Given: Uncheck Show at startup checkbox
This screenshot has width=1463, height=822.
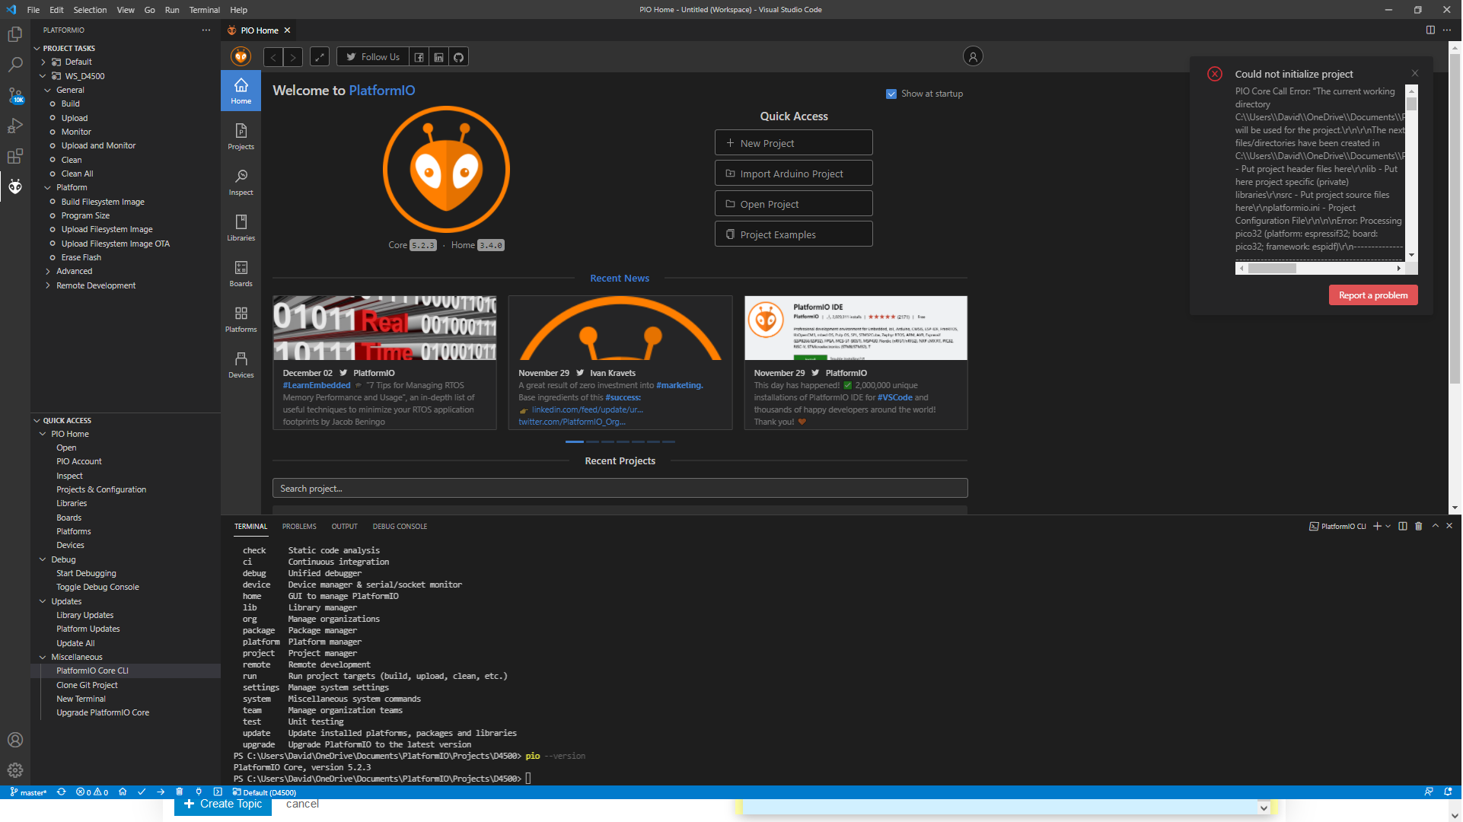Looking at the screenshot, I should pyautogui.click(x=892, y=94).
